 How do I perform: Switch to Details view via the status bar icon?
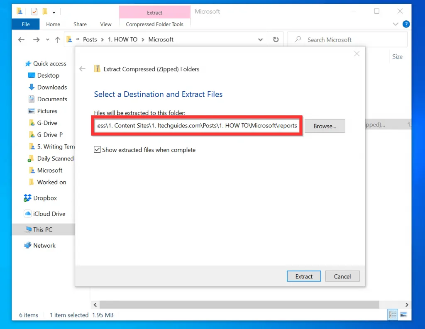(x=392, y=314)
